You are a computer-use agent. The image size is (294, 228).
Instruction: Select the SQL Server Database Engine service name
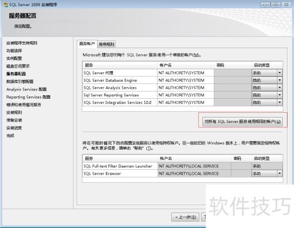(111, 81)
